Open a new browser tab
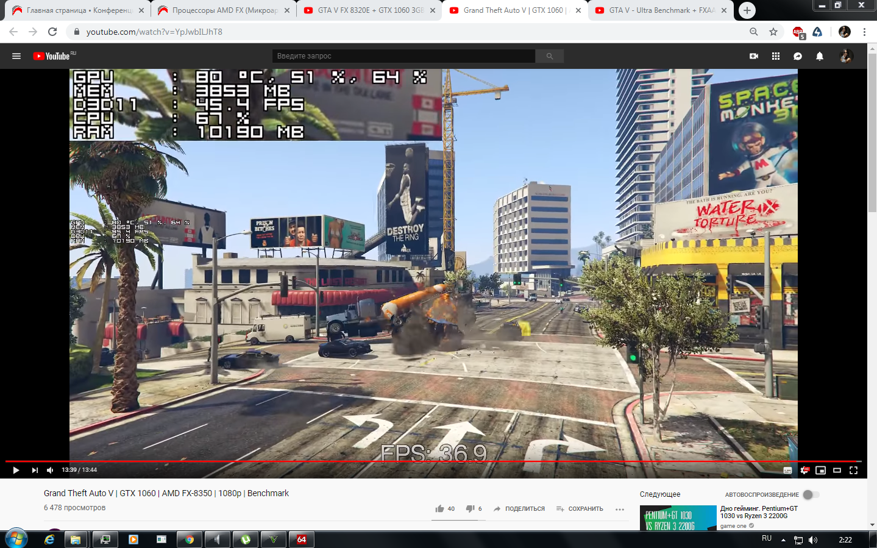 click(x=747, y=10)
